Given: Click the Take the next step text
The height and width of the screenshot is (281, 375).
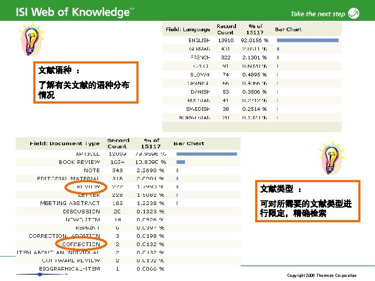Looking at the screenshot, I should (318, 14).
